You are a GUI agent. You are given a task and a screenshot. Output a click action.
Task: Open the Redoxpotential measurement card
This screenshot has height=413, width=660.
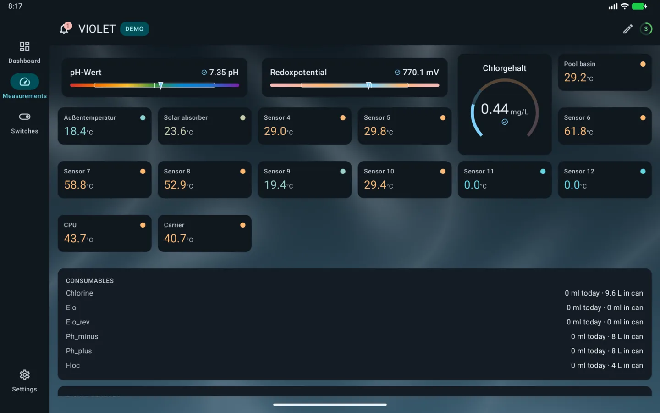[354, 78]
